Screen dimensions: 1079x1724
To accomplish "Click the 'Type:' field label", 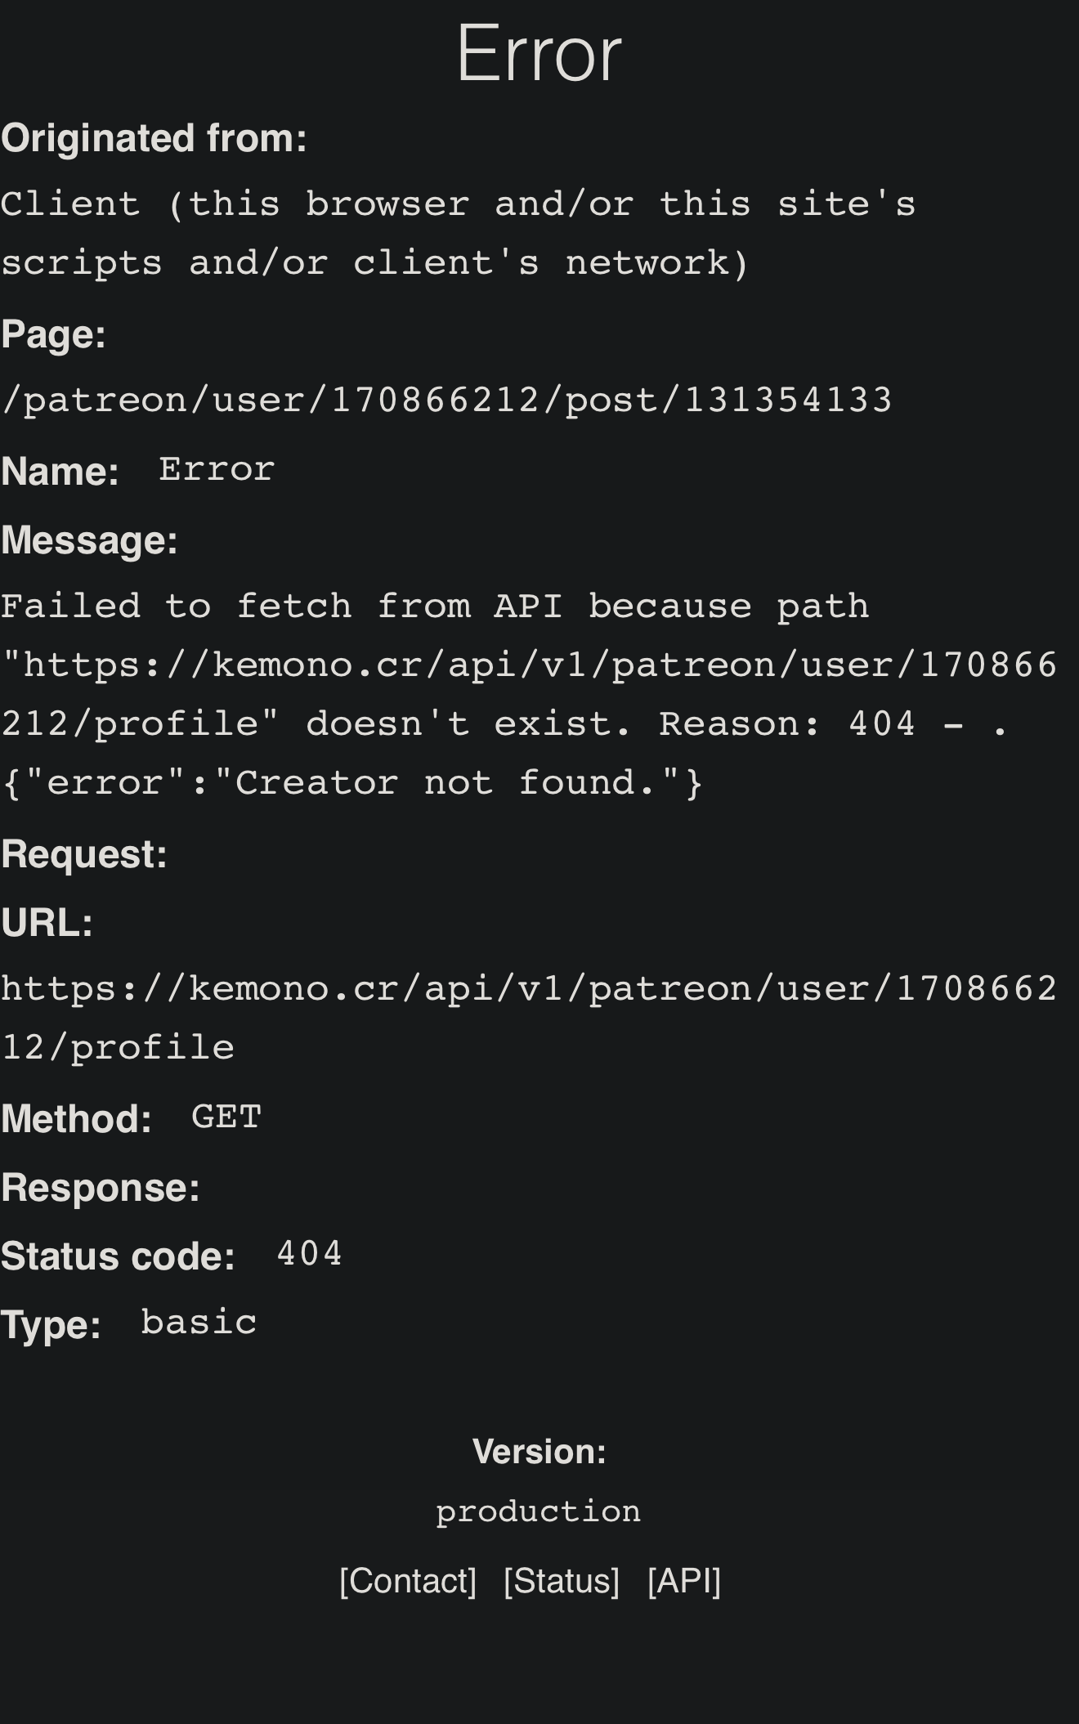I will tap(51, 1325).
